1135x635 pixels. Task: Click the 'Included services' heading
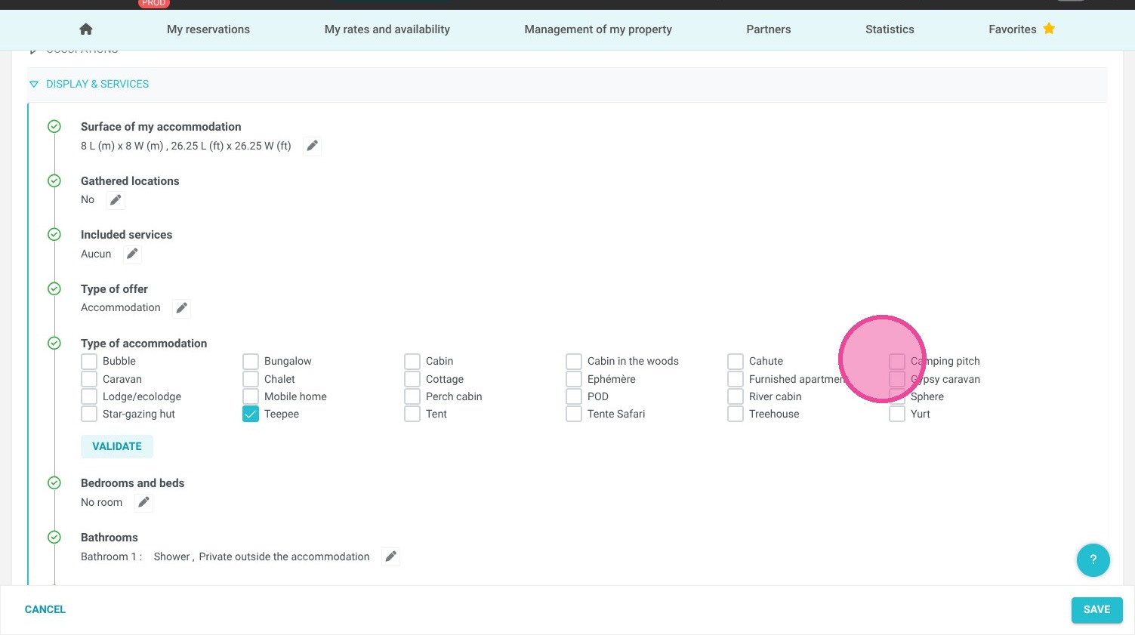[x=126, y=235]
